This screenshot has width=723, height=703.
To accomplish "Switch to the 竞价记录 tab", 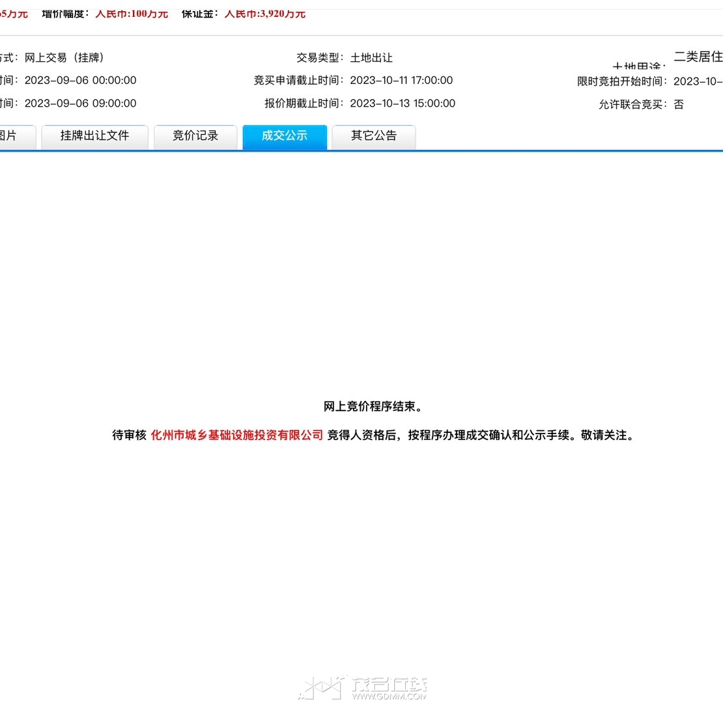I will (195, 136).
